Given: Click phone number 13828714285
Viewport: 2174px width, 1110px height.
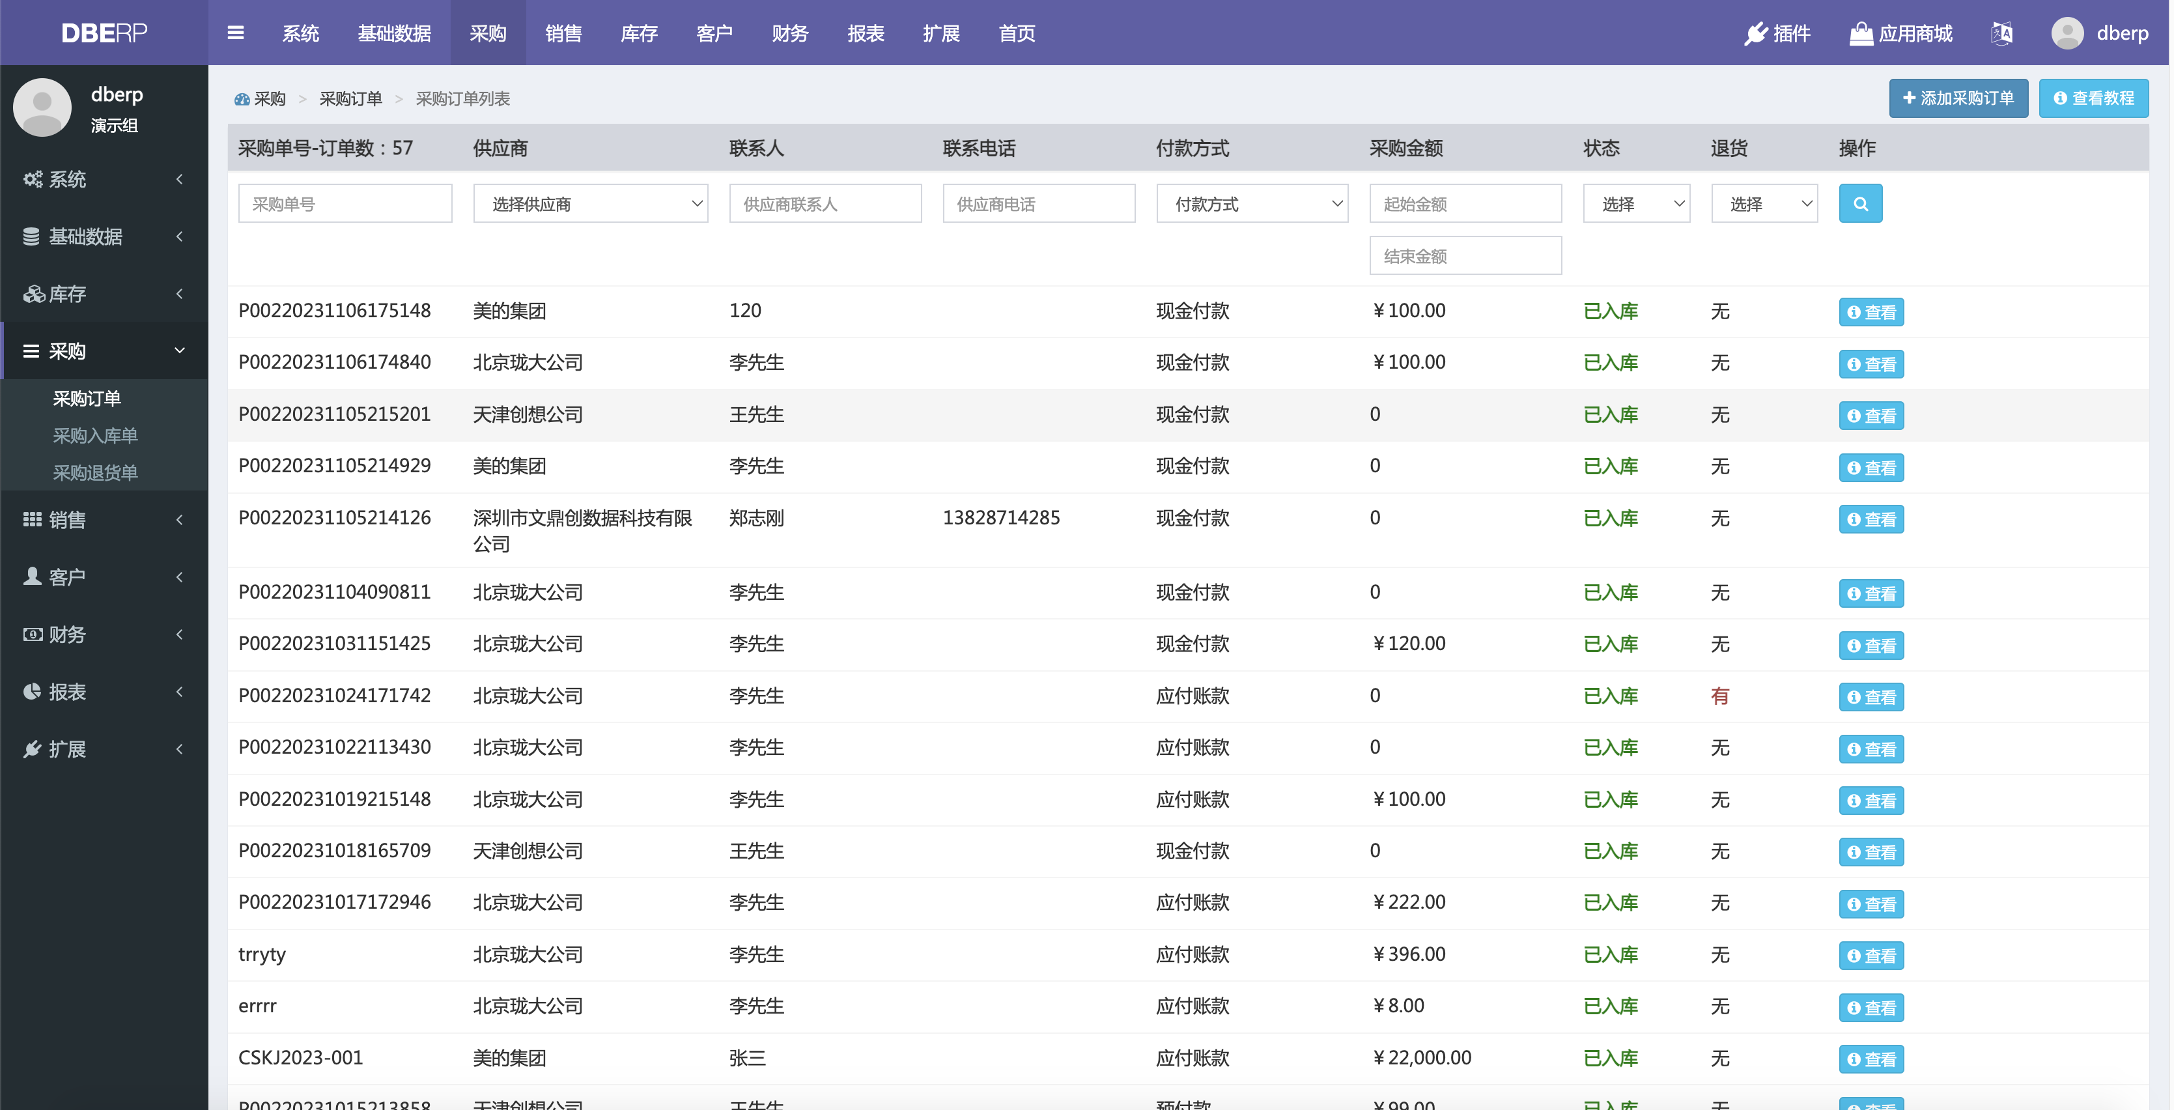Looking at the screenshot, I should (x=1001, y=517).
